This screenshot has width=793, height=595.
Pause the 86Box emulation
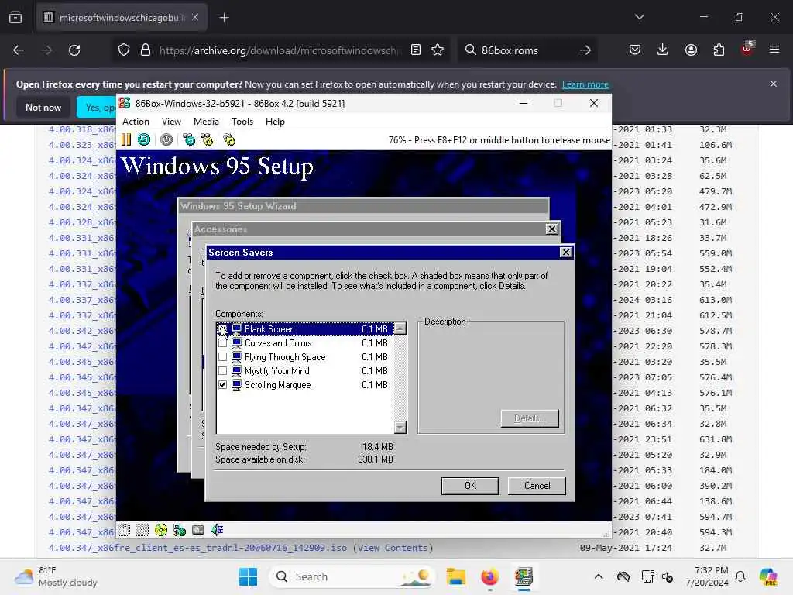click(126, 139)
